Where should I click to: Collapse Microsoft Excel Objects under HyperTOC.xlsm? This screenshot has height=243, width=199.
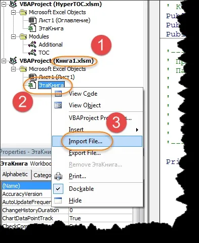click(13, 12)
